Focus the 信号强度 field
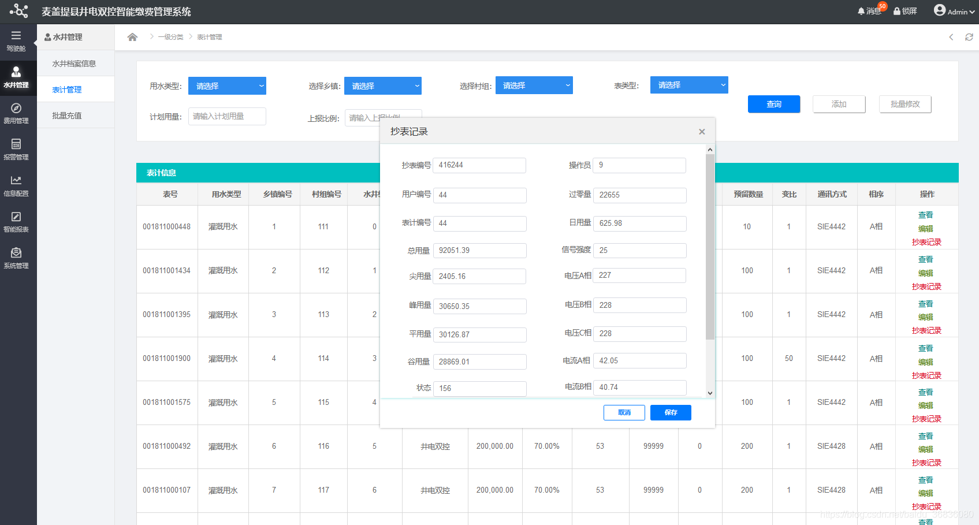979x525 pixels. tap(639, 251)
